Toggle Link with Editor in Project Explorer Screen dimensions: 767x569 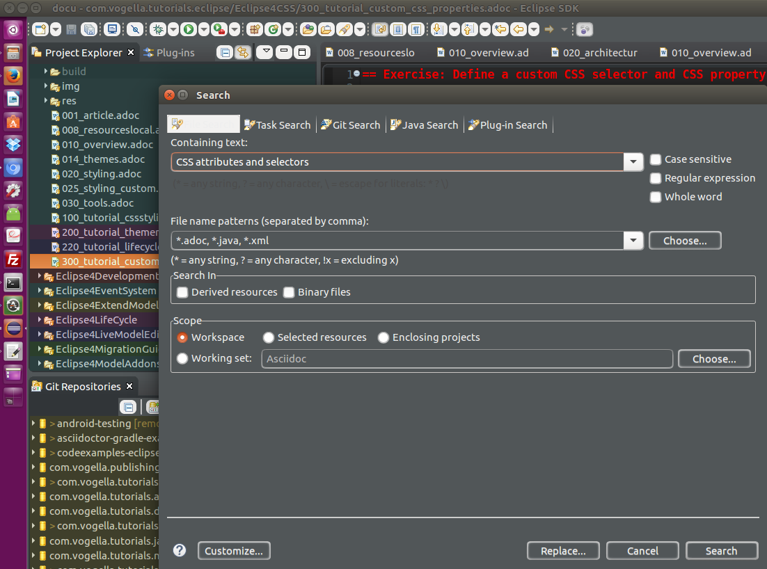pyautogui.click(x=243, y=52)
